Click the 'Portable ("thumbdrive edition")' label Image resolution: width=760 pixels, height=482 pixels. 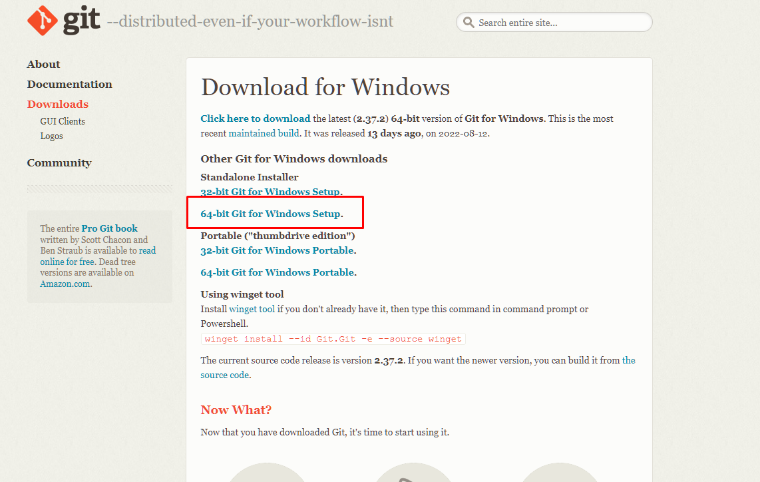click(x=278, y=236)
